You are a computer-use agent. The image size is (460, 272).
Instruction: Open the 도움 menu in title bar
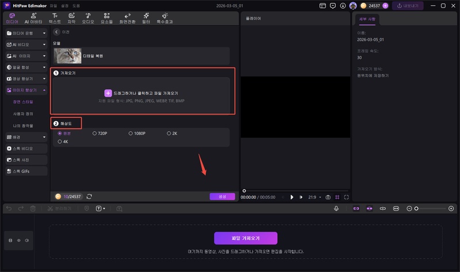tap(76, 6)
